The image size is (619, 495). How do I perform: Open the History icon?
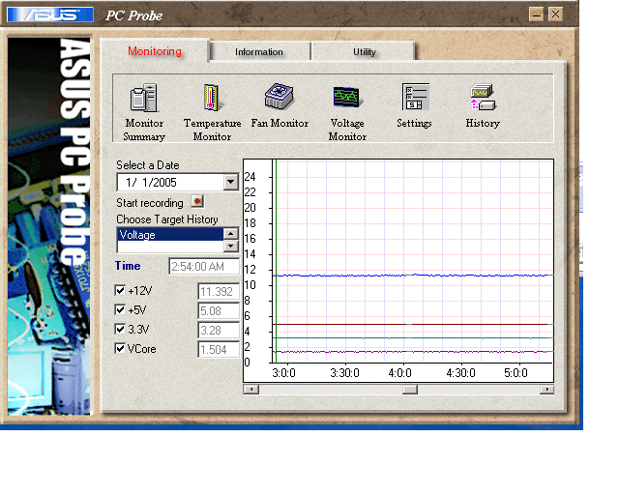point(483,98)
